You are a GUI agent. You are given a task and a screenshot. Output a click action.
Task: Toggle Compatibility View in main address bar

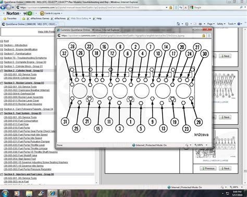(x=176, y=7)
